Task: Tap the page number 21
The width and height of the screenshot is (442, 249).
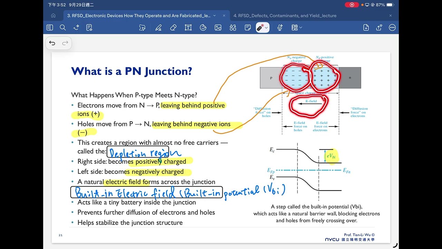Action: click(60, 235)
